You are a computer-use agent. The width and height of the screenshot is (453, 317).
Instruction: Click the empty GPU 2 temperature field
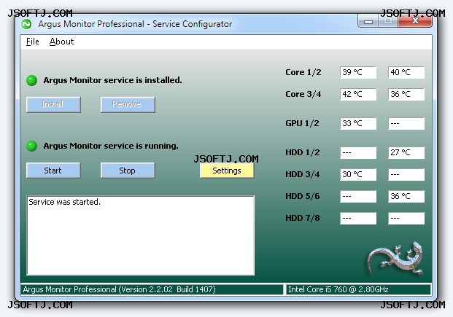(x=406, y=124)
